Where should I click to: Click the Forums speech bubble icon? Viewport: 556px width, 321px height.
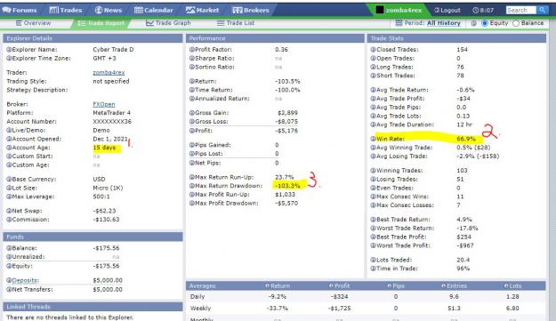(x=6, y=10)
